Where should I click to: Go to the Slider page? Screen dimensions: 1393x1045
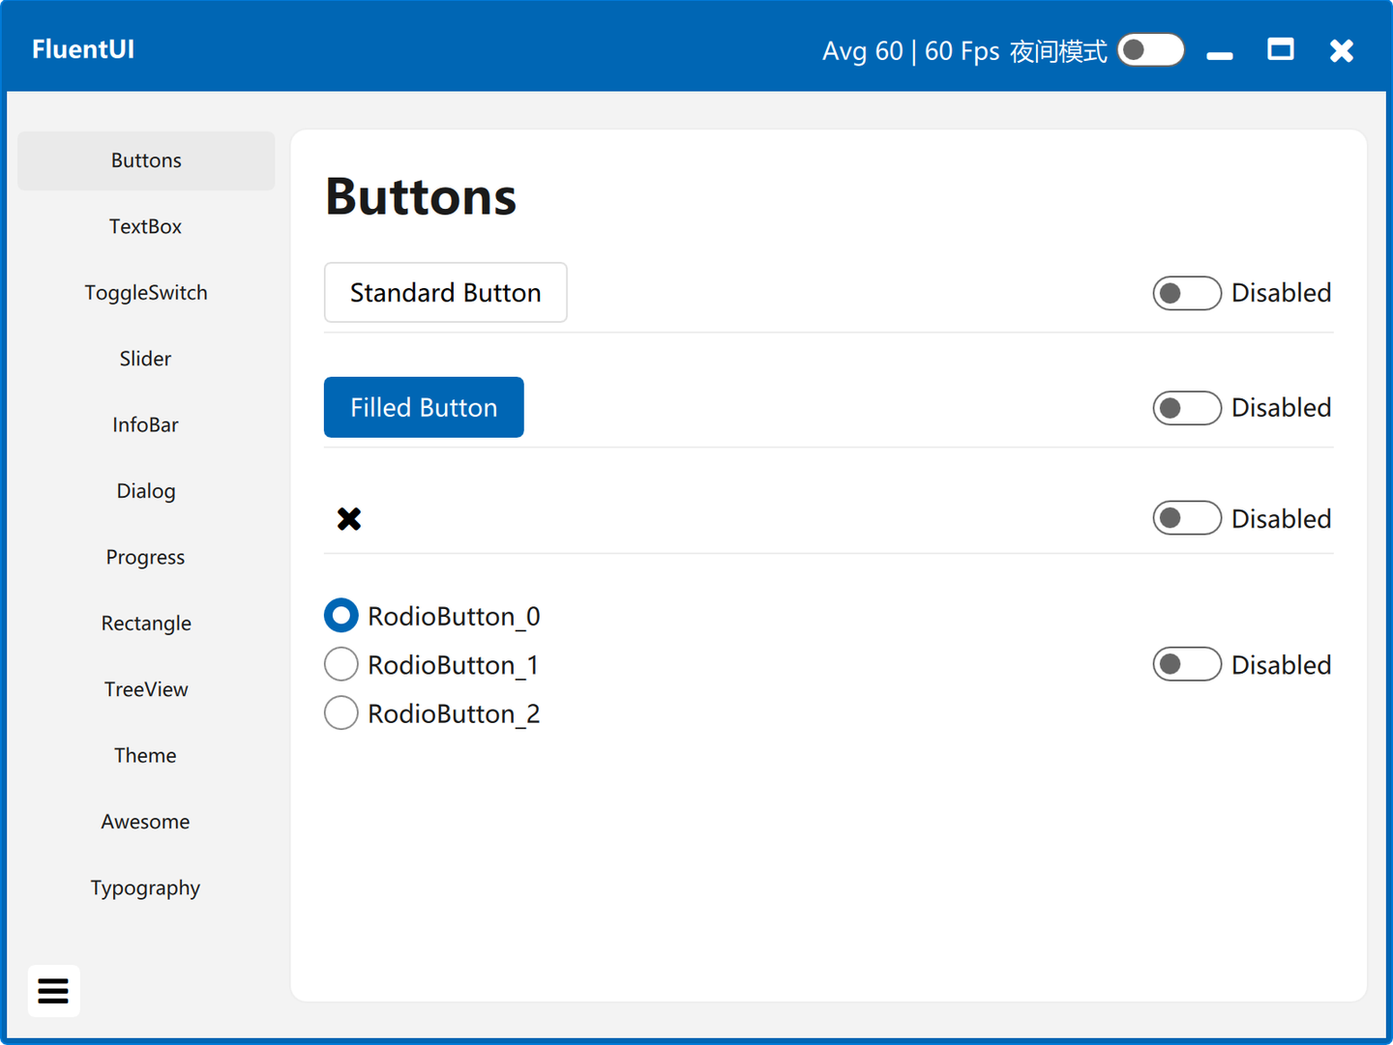click(x=146, y=359)
